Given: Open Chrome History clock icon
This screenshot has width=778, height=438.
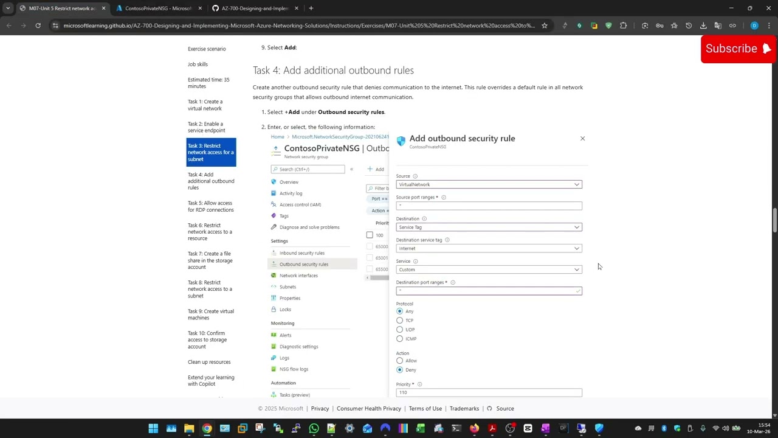Looking at the screenshot, I should pos(689,26).
